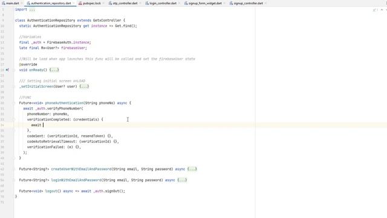Click line 34 after await
This screenshot has width=387, height=218.
pyautogui.click(x=44, y=125)
